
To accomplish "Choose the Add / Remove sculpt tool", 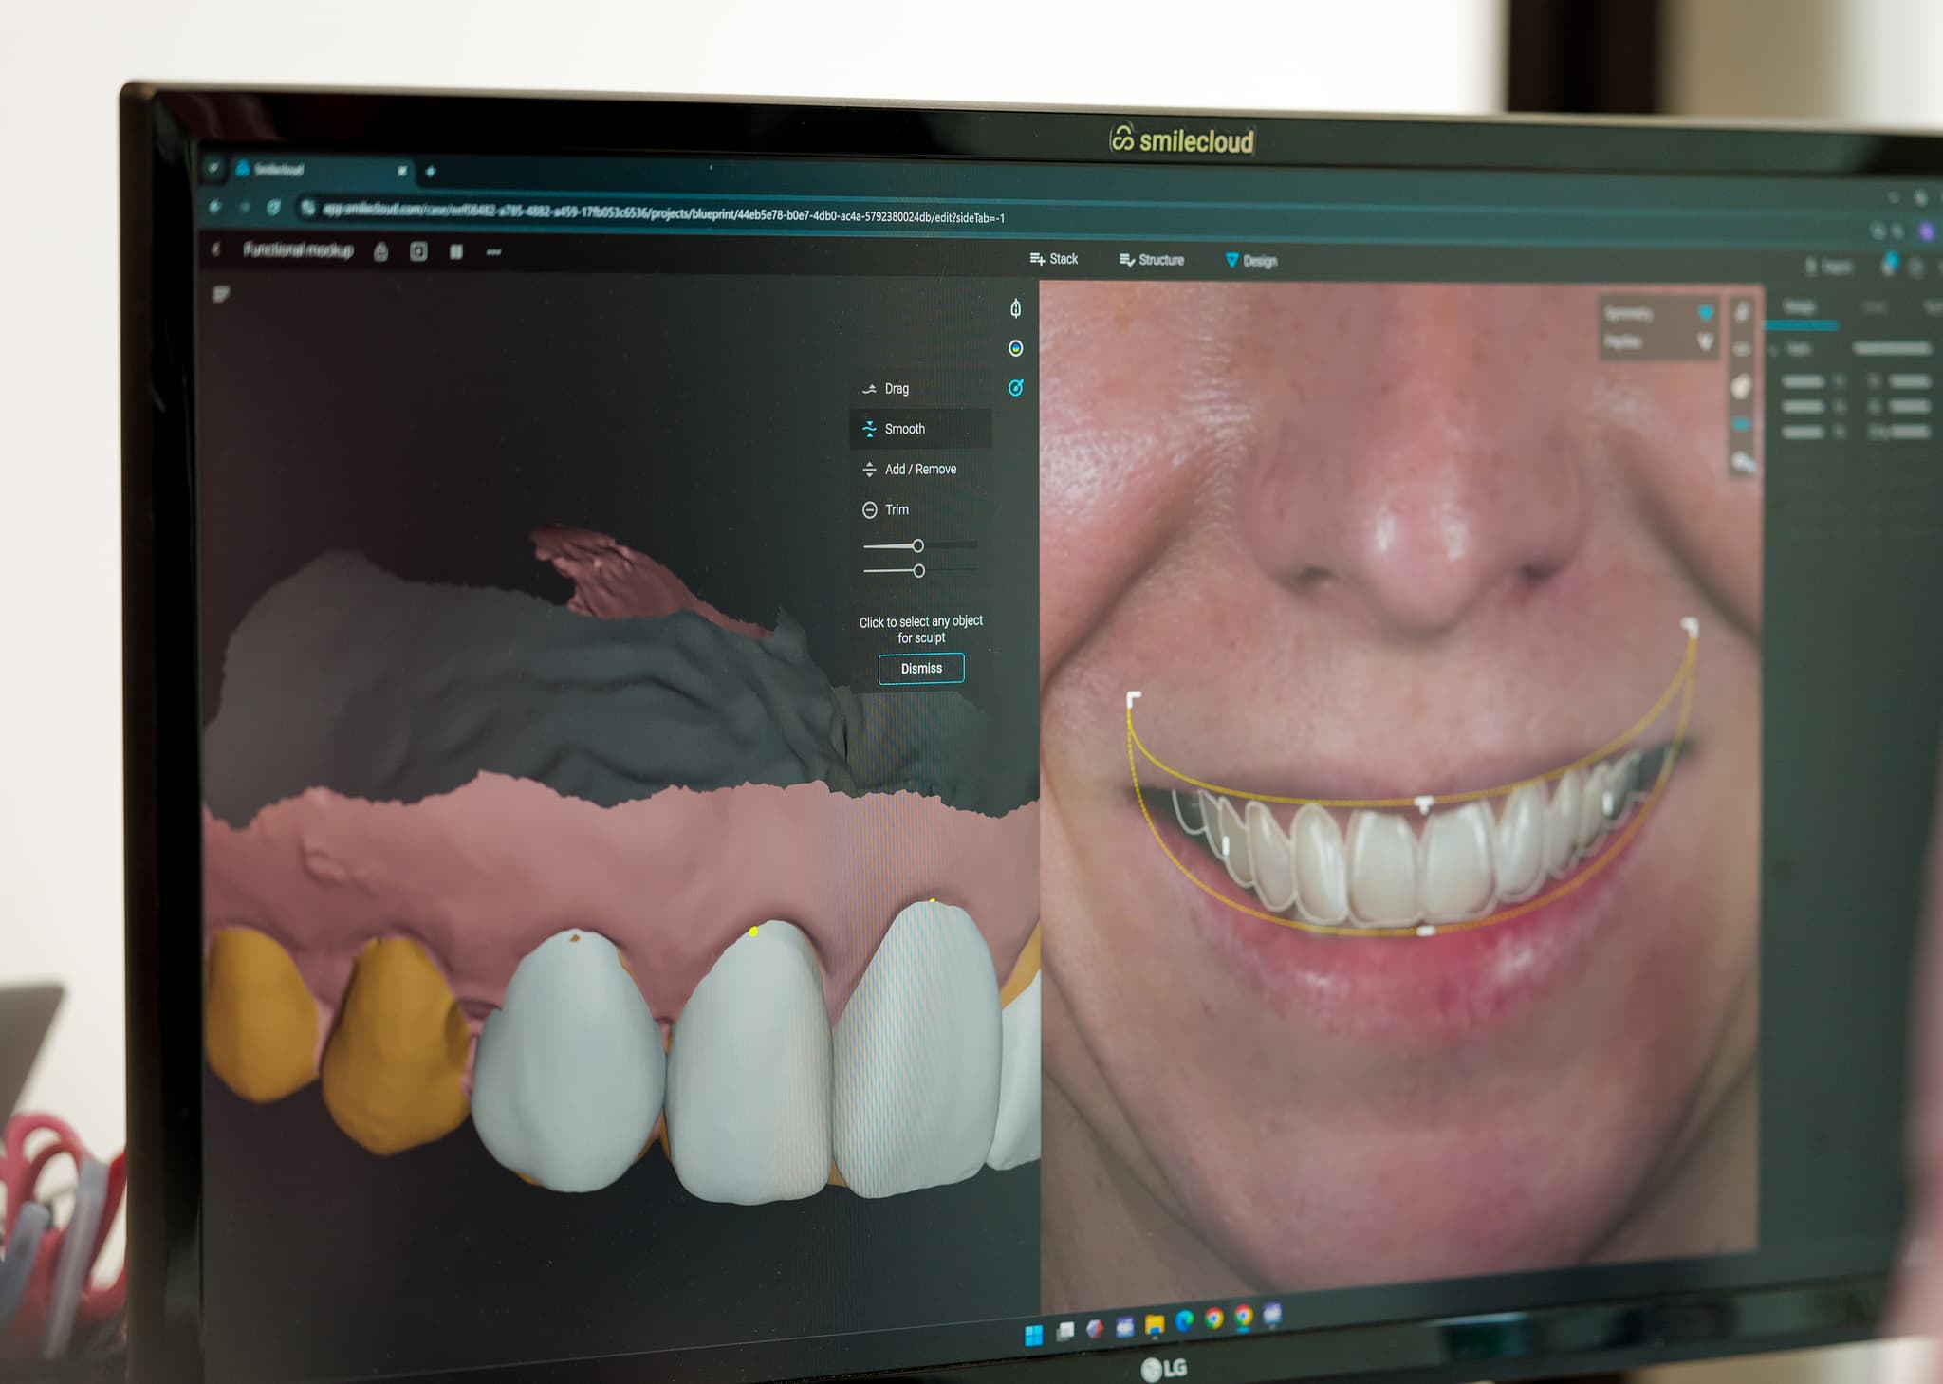I will coord(919,470).
